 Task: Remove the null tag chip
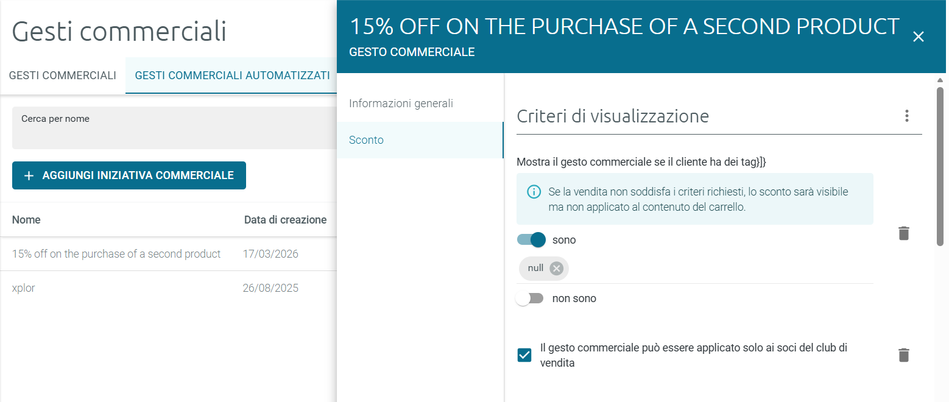click(x=556, y=268)
